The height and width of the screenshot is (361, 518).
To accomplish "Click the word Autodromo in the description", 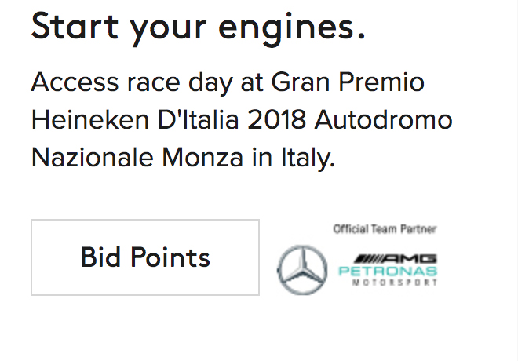I will [x=393, y=120].
